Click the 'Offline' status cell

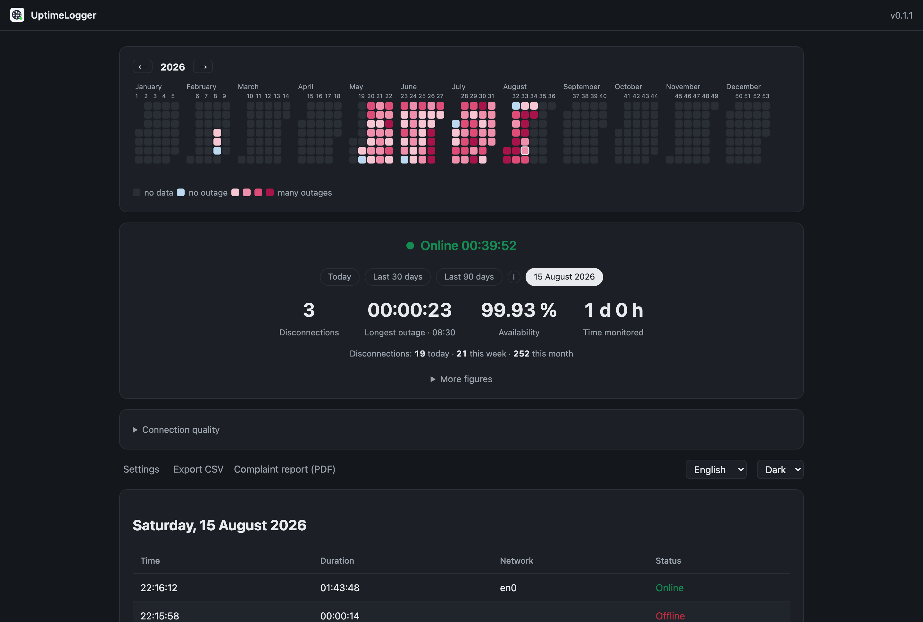pos(670,616)
